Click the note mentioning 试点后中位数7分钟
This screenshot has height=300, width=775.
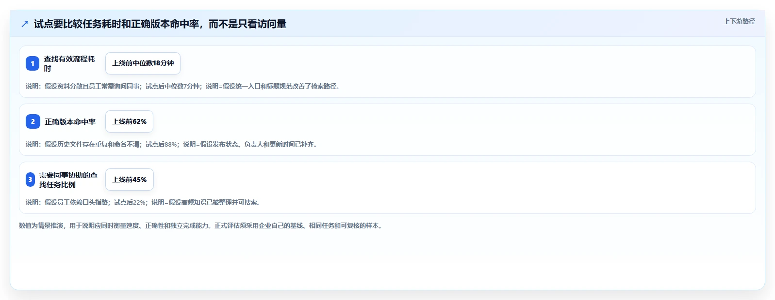(x=184, y=86)
